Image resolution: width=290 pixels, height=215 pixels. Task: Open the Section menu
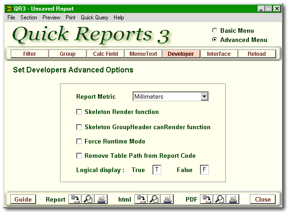[x=29, y=18]
